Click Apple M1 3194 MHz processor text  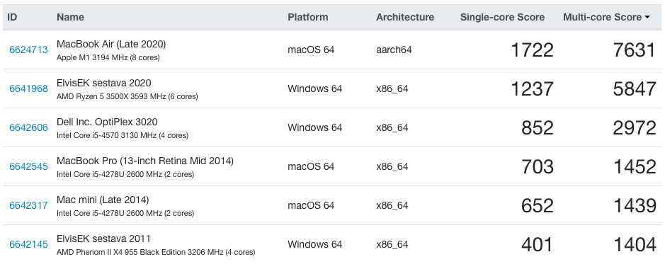pyautogui.click(x=108, y=57)
